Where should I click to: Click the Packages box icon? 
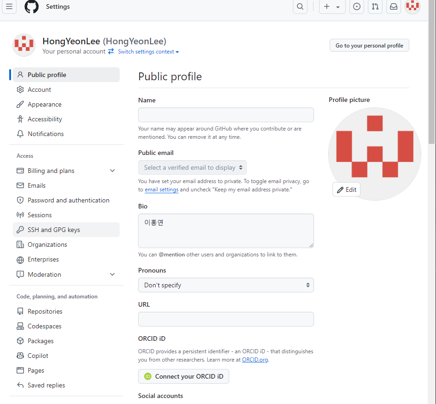tap(20, 341)
